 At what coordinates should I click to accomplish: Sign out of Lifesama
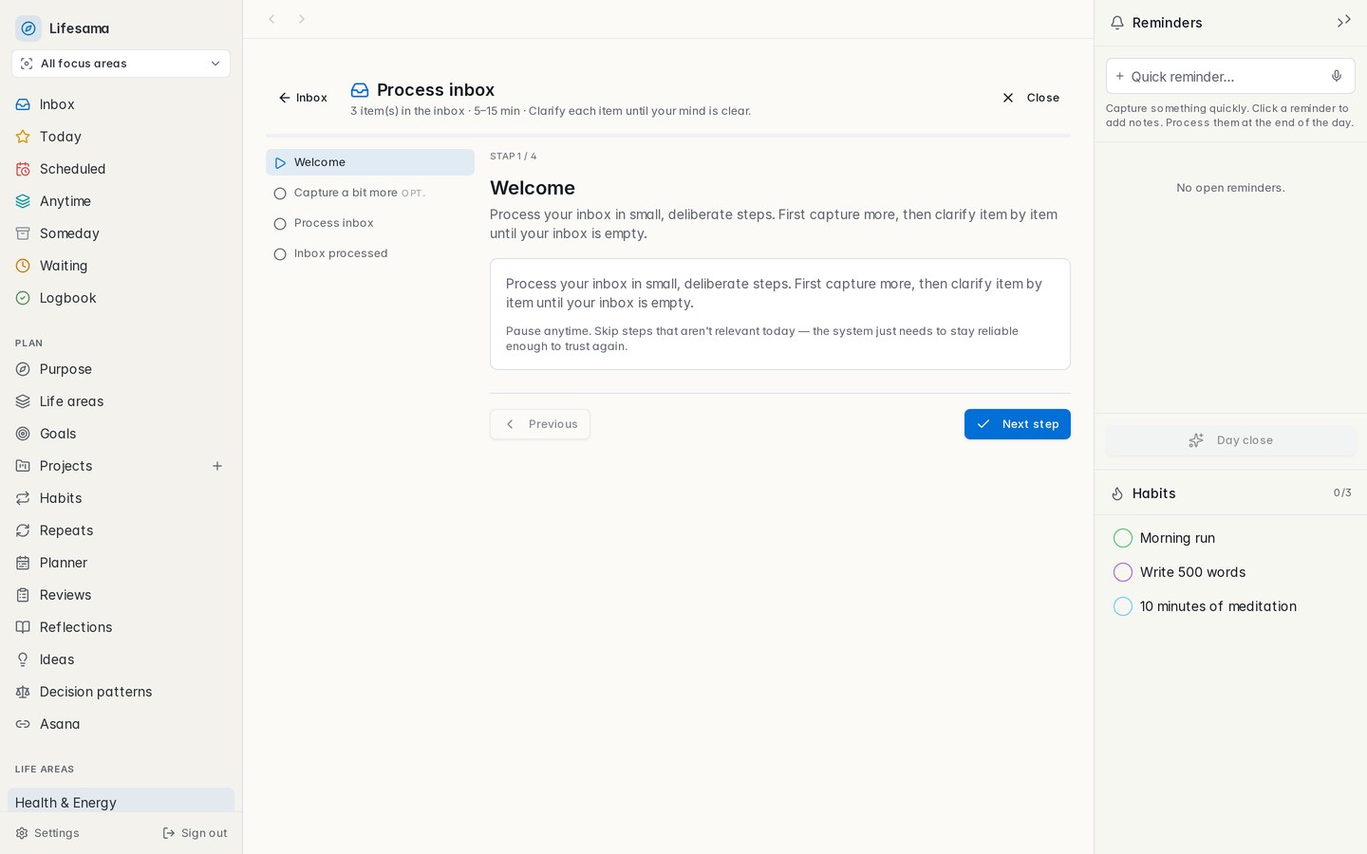pos(195,833)
